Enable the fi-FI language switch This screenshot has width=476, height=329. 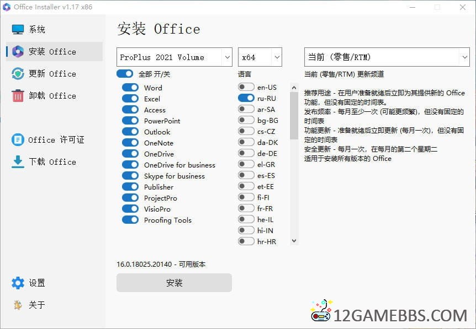tap(246, 197)
